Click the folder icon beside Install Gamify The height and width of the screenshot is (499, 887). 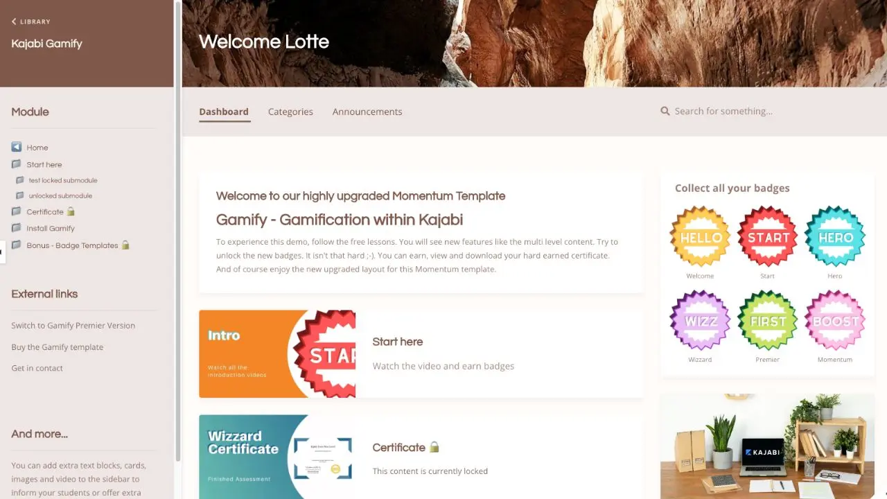17,227
